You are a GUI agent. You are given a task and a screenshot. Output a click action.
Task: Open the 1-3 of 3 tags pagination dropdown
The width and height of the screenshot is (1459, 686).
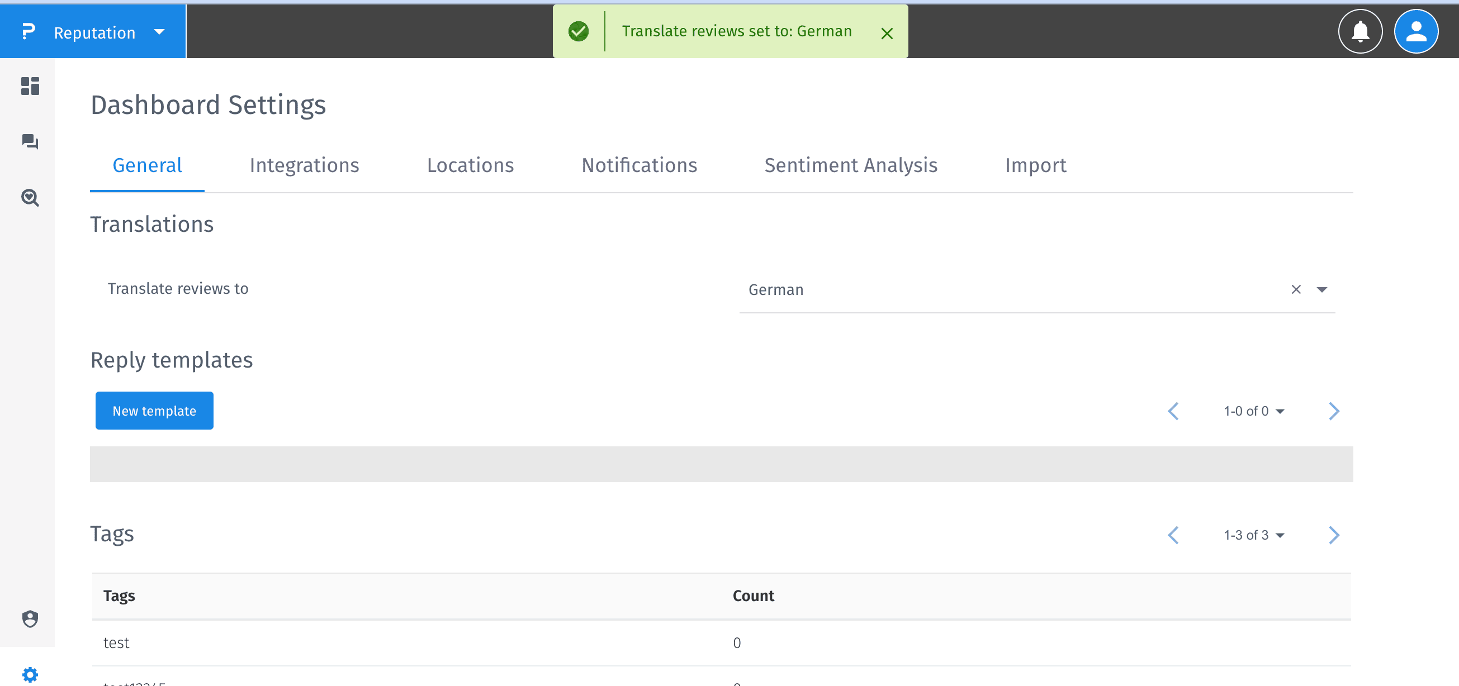[1253, 535]
